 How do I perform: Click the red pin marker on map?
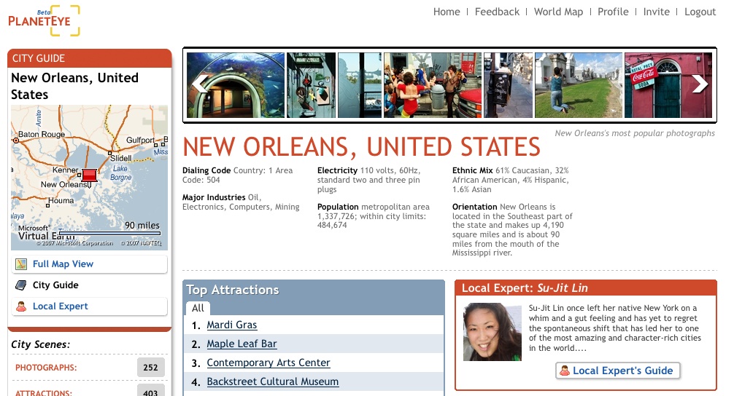pos(89,175)
